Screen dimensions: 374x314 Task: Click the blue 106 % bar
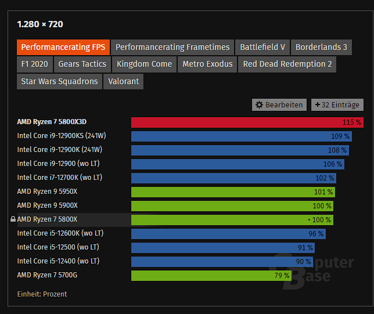[238, 164]
